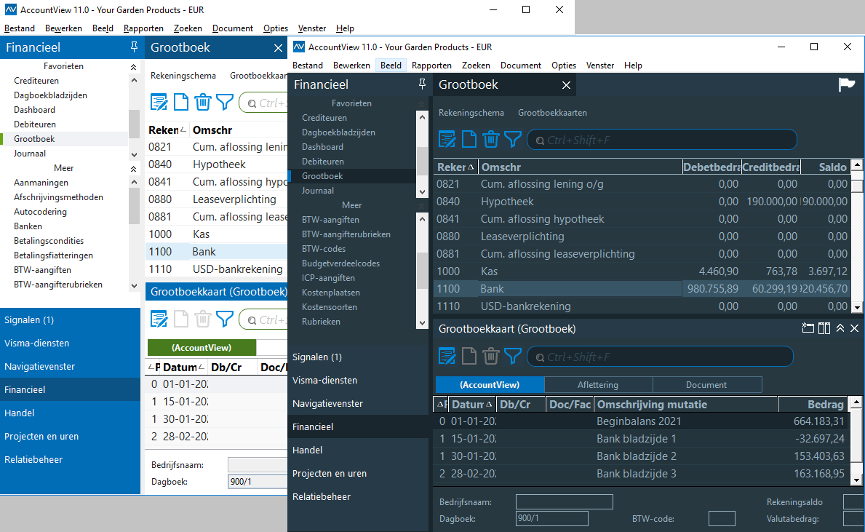Open the Rapporten menu in dark window

coord(431,65)
